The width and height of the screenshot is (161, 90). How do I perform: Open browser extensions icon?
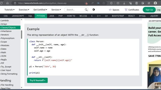pos(111,3)
